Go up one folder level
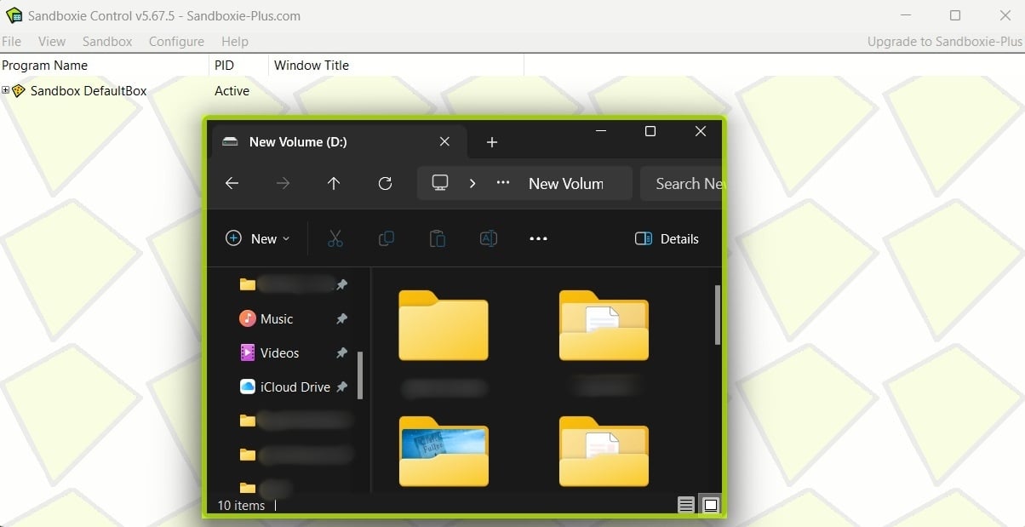This screenshot has width=1025, height=527. click(x=334, y=183)
